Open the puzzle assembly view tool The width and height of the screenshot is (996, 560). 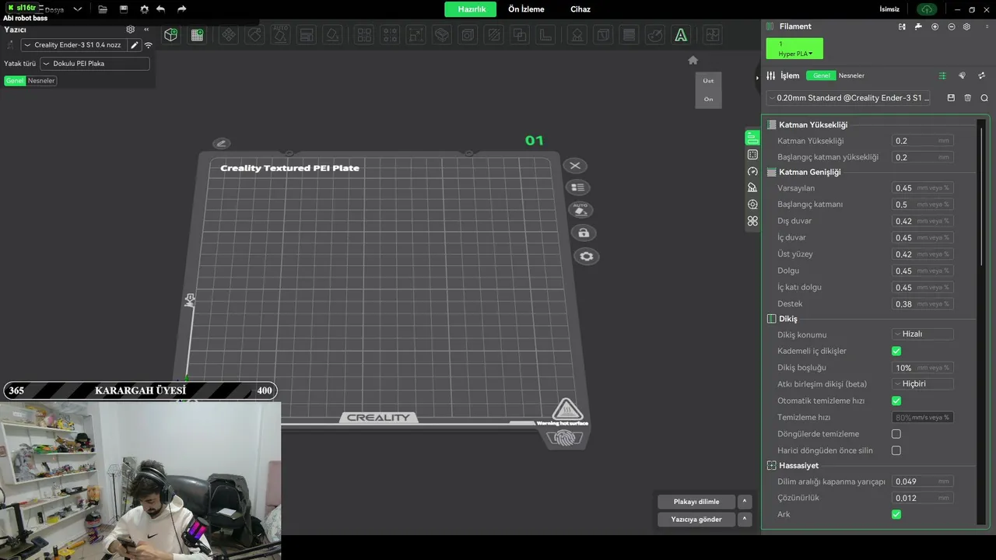712,35
